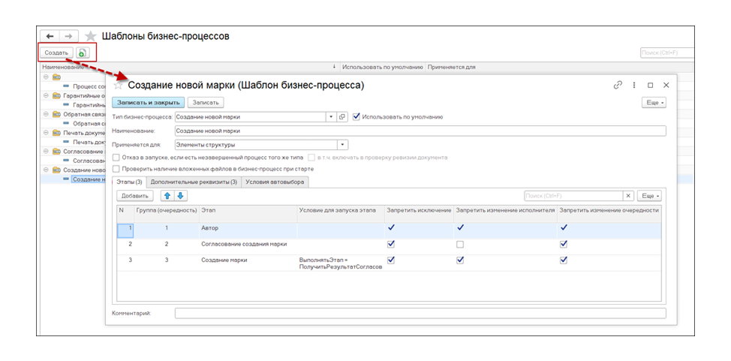The width and height of the screenshot is (731, 361).
Task: Click Создать button in templates list
Action: pyautogui.click(x=56, y=53)
